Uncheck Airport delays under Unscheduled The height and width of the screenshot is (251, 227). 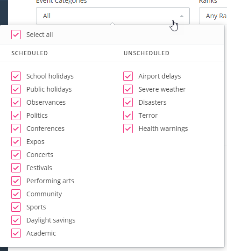pos(128,76)
